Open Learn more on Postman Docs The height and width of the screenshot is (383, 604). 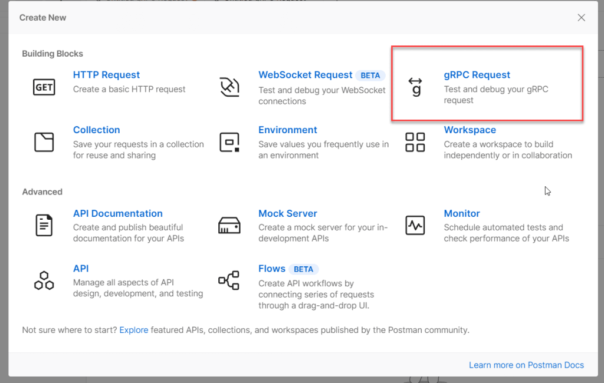click(x=526, y=365)
